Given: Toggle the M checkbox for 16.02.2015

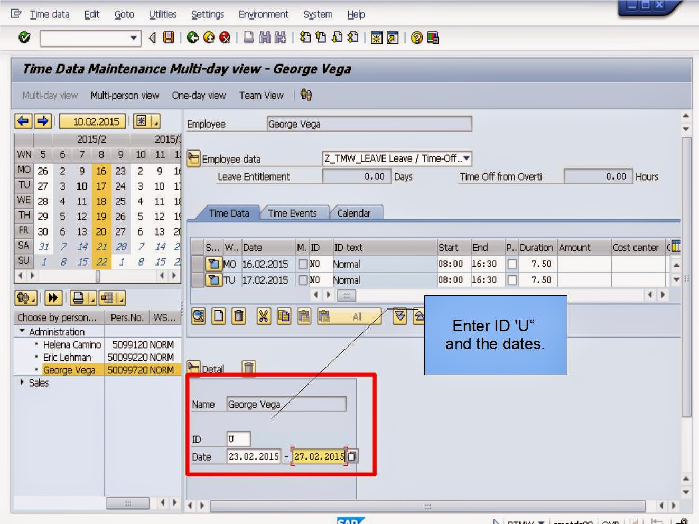Looking at the screenshot, I should (304, 264).
